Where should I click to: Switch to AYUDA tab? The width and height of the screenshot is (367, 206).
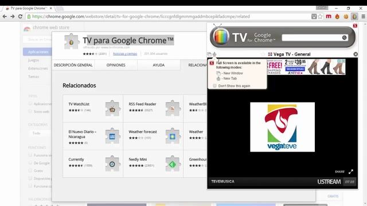159,65
